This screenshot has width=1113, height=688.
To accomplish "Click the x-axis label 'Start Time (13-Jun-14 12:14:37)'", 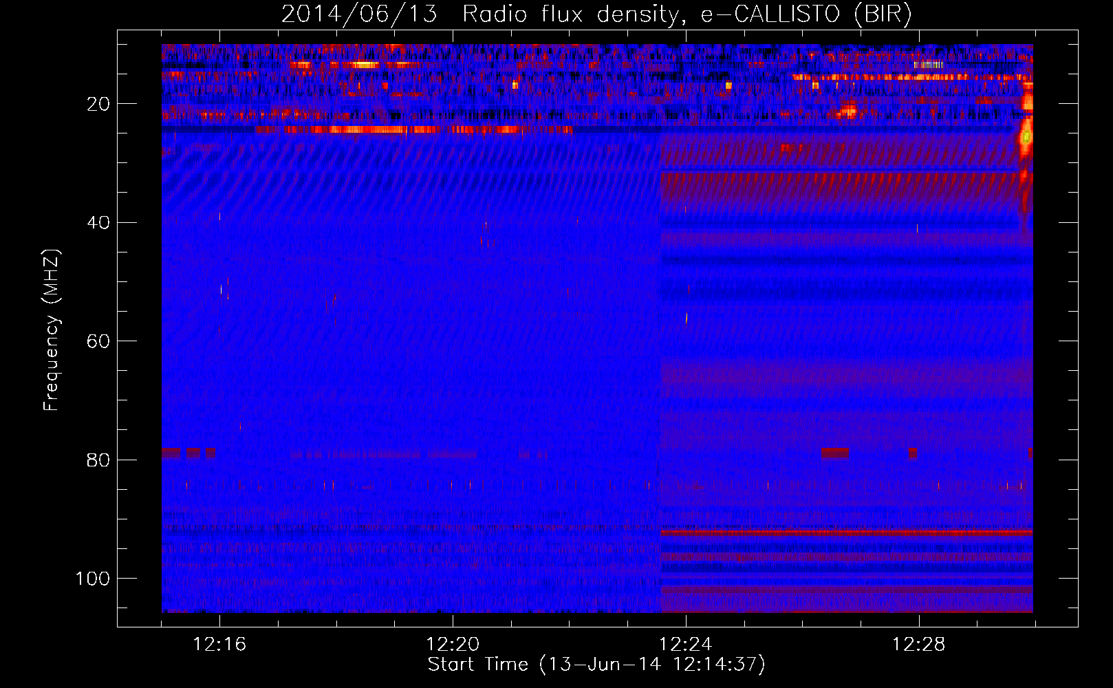I will pos(596,665).
